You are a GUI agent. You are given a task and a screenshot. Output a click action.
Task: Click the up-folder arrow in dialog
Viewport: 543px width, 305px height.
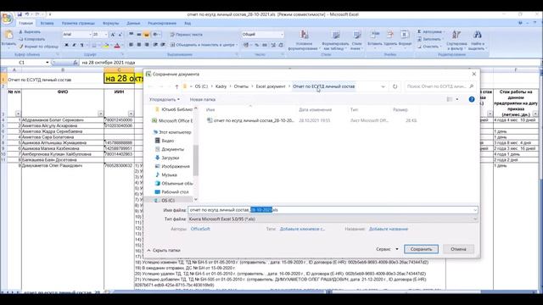pyautogui.click(x=176, y=86)
